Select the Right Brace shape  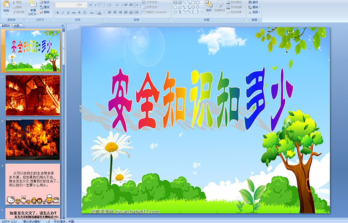(197, 11)
